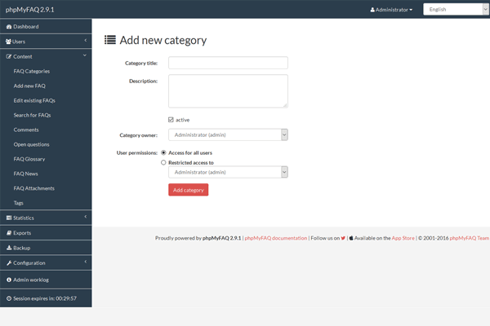This screenshot has height=326, width=490.
Task: Click the Apple logo icon in footer
Action: tap(351, 238)
